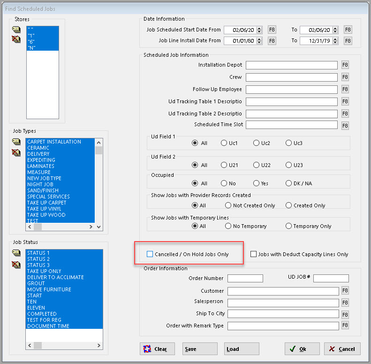This screenshot has height=364, width=371.
Task: Select DELIVER TO ACCLIMATE in Job Status
Action: click(x=64, y=277)
